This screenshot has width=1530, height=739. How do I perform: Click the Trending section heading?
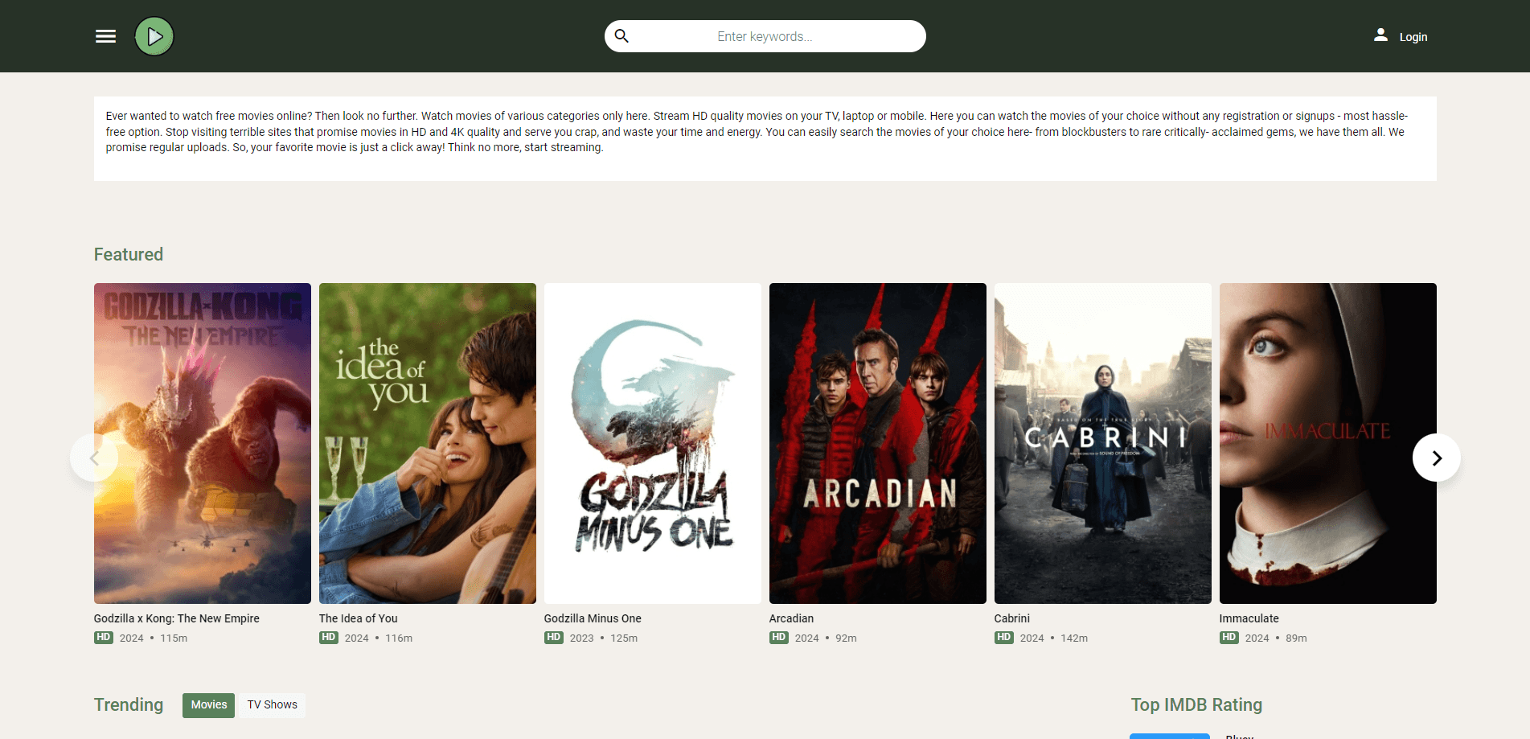point(129,705)
